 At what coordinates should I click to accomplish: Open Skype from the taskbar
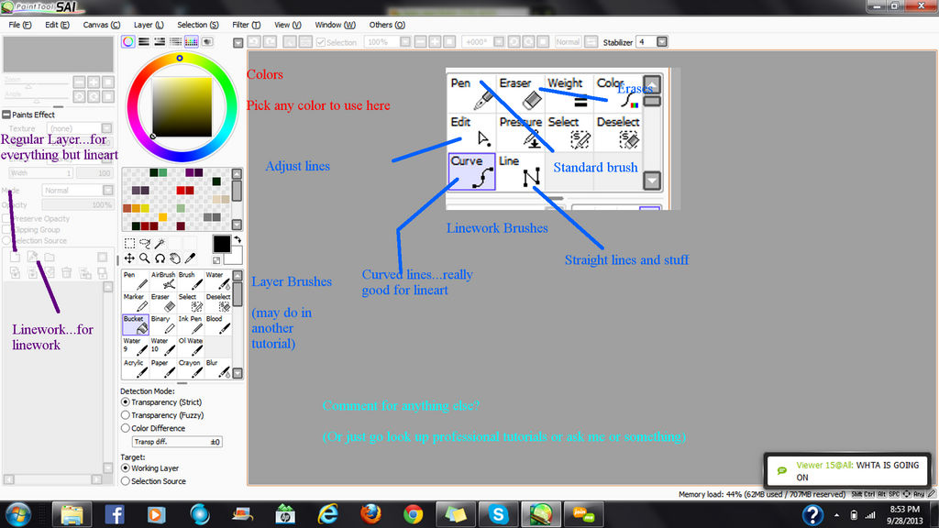pos(498,514)
